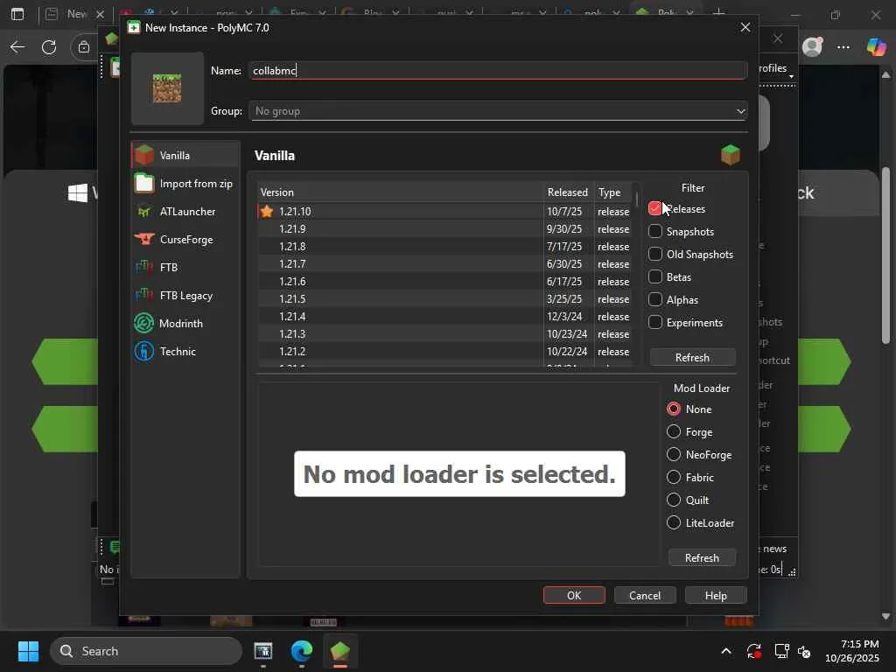Open the CurseForge modpack source
896x672 pixels.
tap(185, 240)
